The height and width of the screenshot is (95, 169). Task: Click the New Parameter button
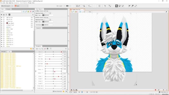click(x=57, y=92)
